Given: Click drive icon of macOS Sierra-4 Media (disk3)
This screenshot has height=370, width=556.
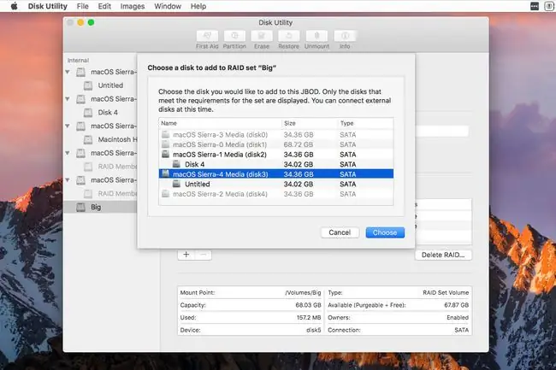Looking at the screenshot, I should [165, 173].
